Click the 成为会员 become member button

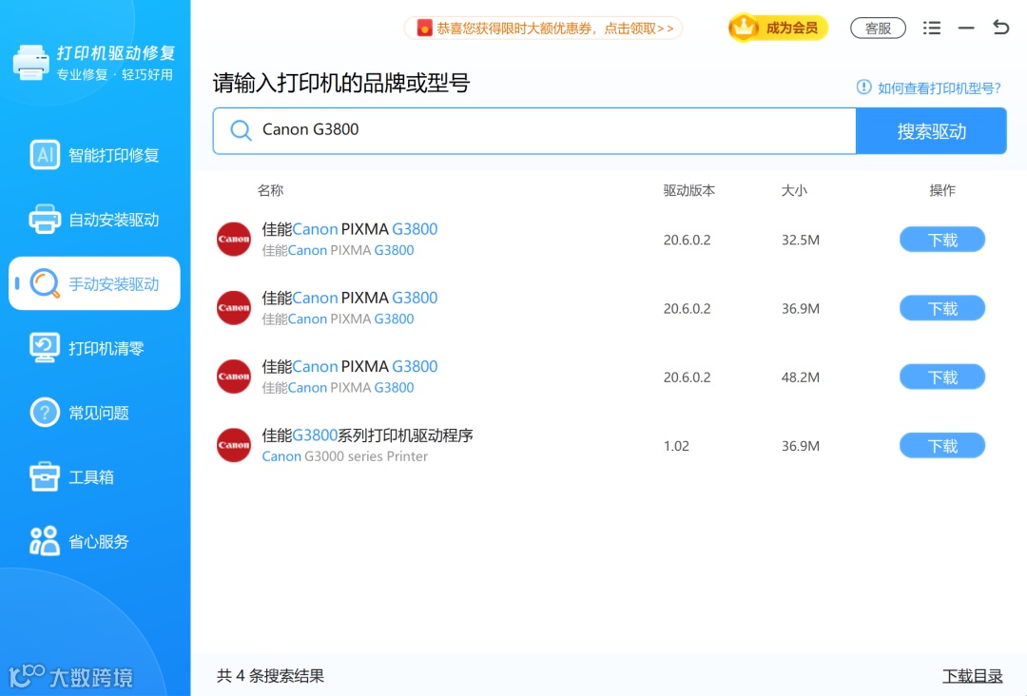(x=778, y=28)
